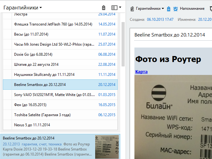The width and height of the screenshot is (212, 159).
Task: Click the created date 06.10.2013 17:47
Action: coord(160,20)
